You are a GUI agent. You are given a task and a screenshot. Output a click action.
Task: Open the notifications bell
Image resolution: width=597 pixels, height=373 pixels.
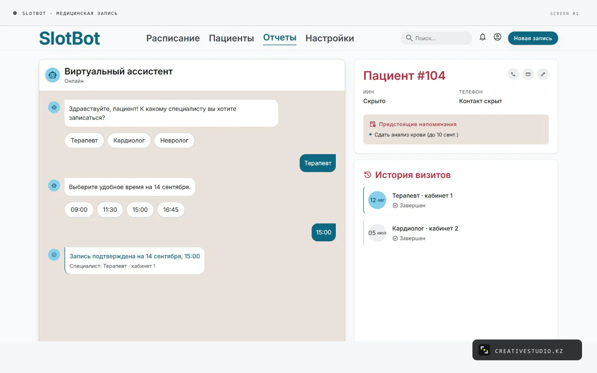482,37
